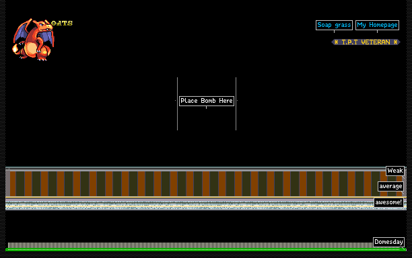This screenshot has height=258, width=412.
Task: Select the Domesday label
Action: point(388,242)
